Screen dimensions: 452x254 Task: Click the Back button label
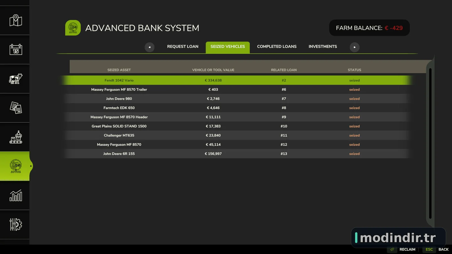click(x=444, y=249)
